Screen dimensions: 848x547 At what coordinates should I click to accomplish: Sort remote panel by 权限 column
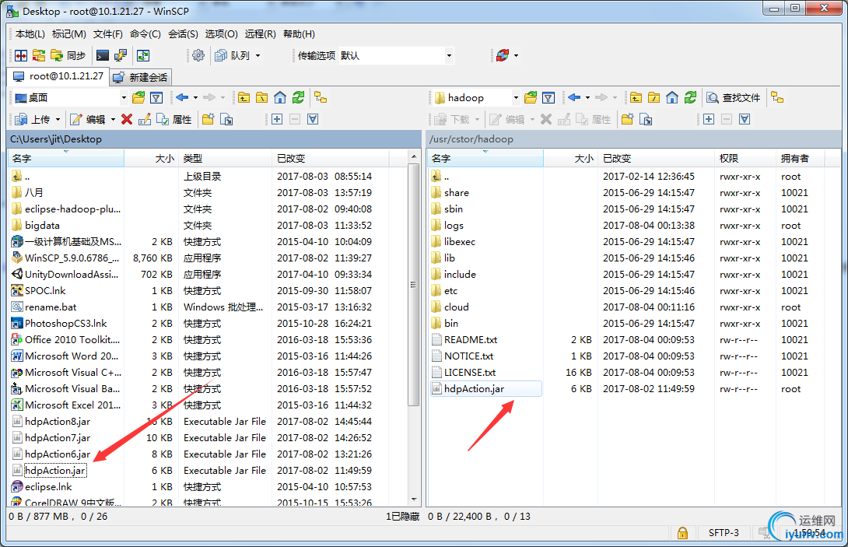[745, 159]
